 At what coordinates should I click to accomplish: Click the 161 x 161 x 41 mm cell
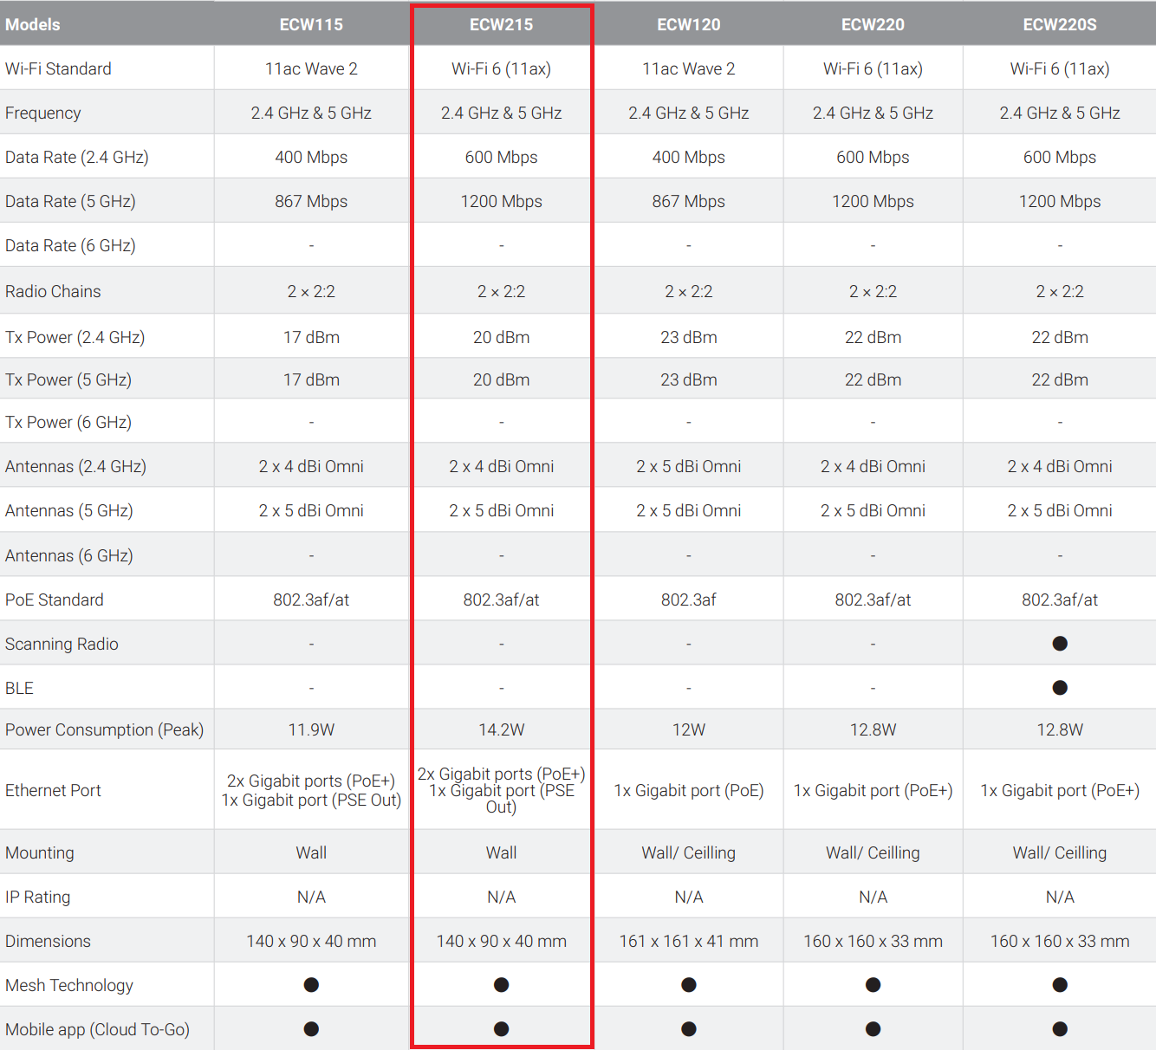pos(689,941)
